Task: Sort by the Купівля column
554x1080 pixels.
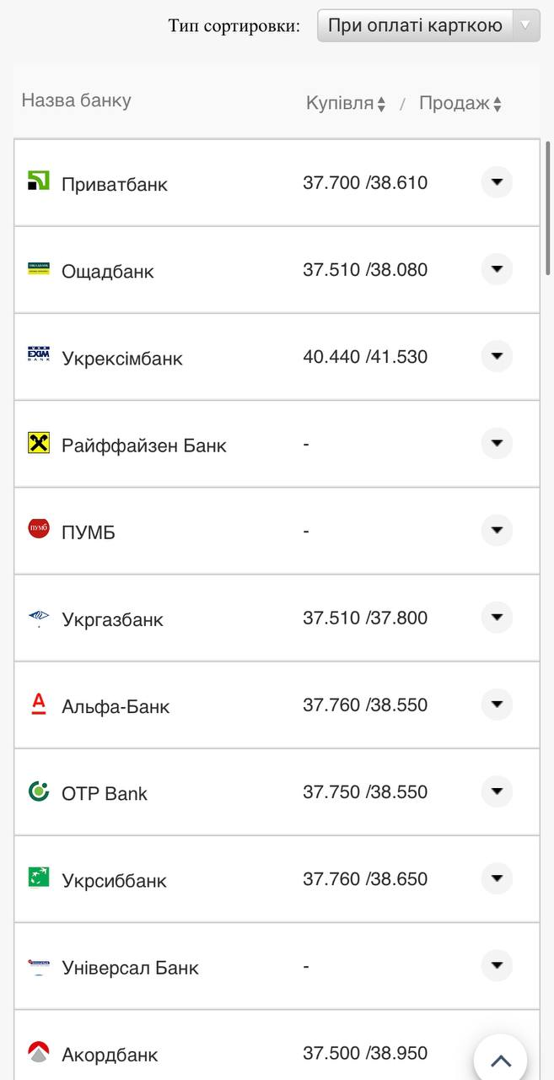Action: (x=346, y=104)
